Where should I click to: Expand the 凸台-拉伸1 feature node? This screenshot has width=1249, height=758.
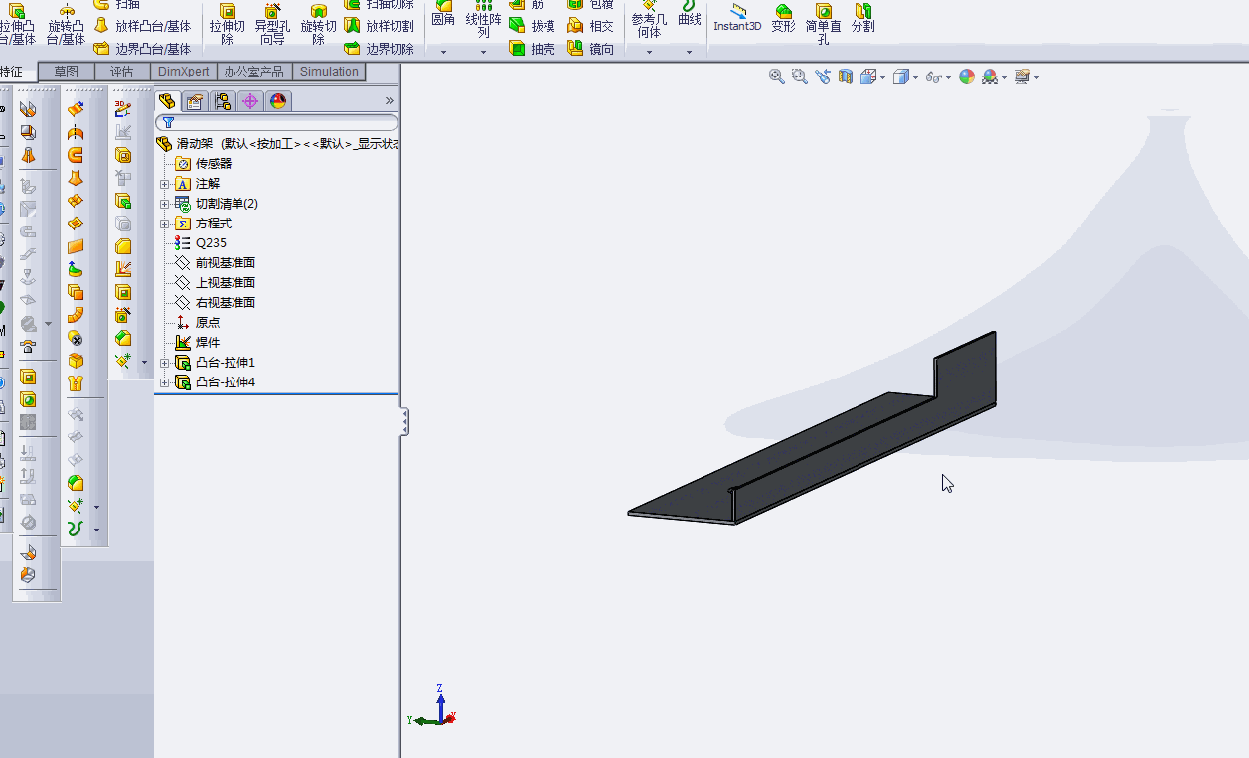165,363
